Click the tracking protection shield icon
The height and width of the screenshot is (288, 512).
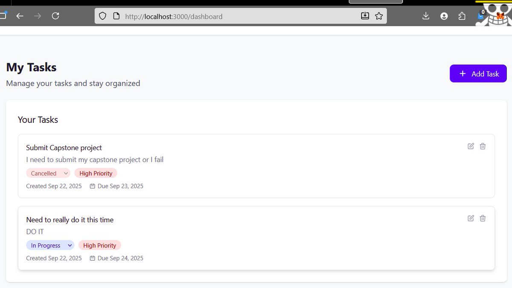(102, 15)
